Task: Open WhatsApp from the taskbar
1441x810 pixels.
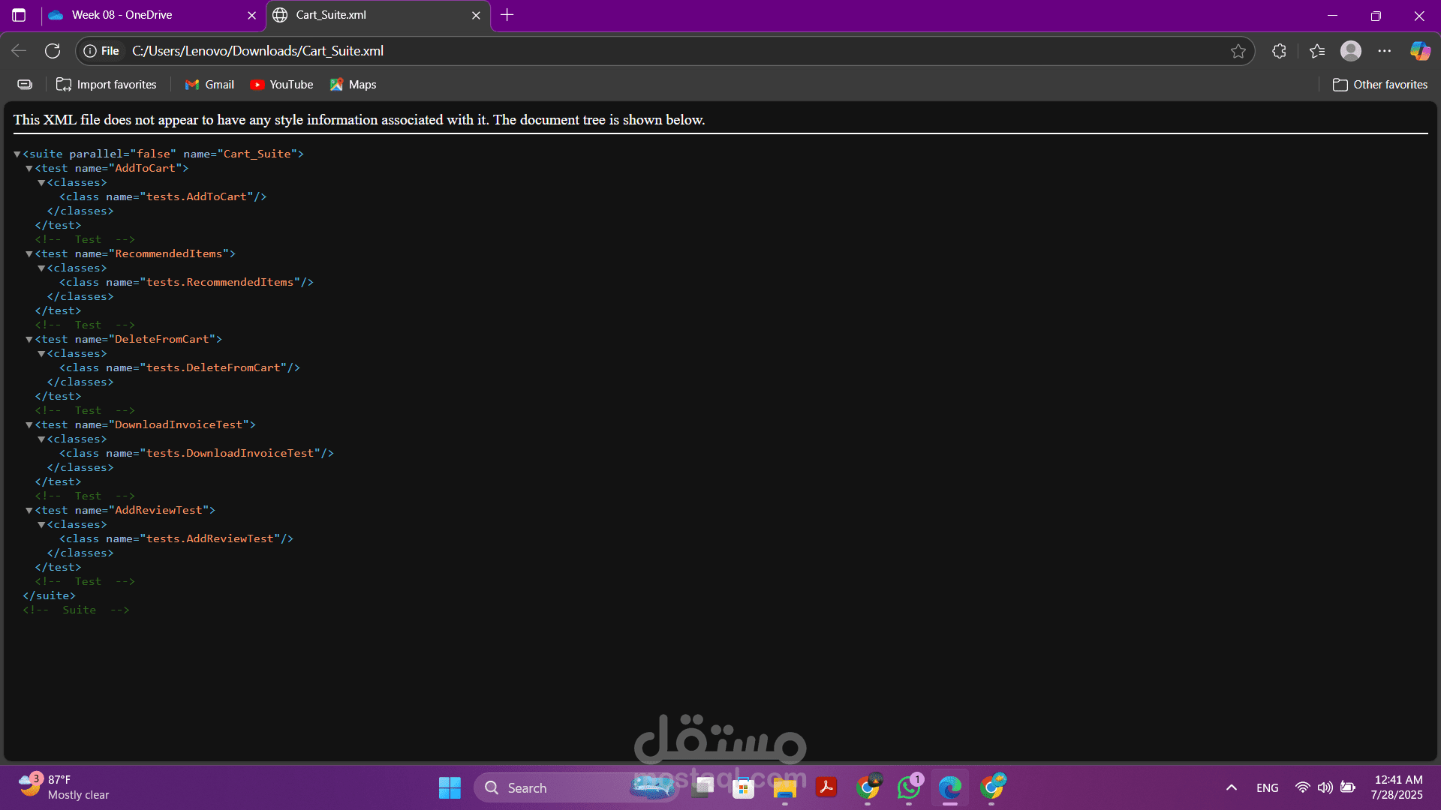Action: tap(909, 787)
